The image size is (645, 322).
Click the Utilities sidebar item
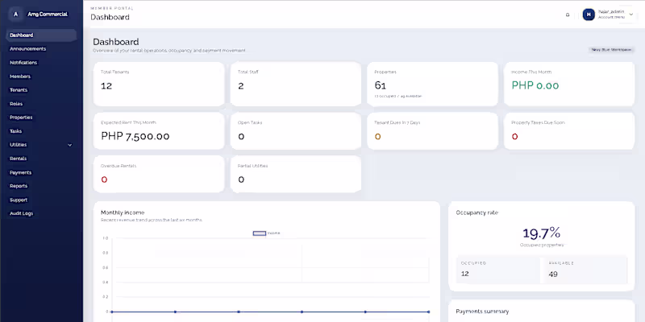point(18,145)
